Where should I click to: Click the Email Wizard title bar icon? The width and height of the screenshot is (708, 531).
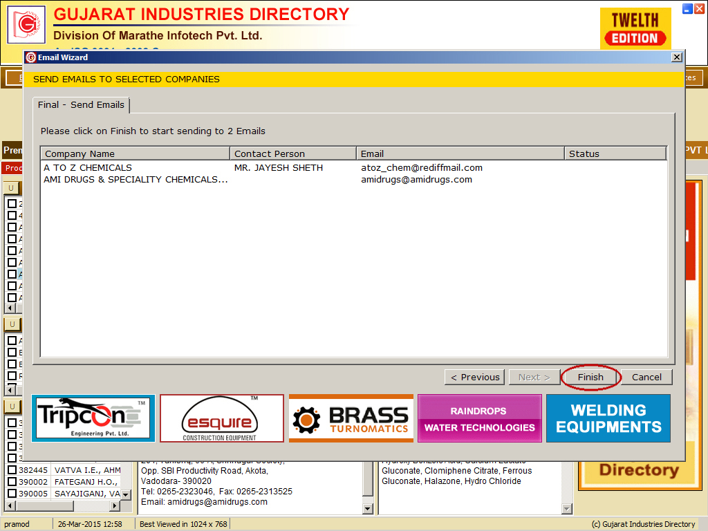point(30,57)
